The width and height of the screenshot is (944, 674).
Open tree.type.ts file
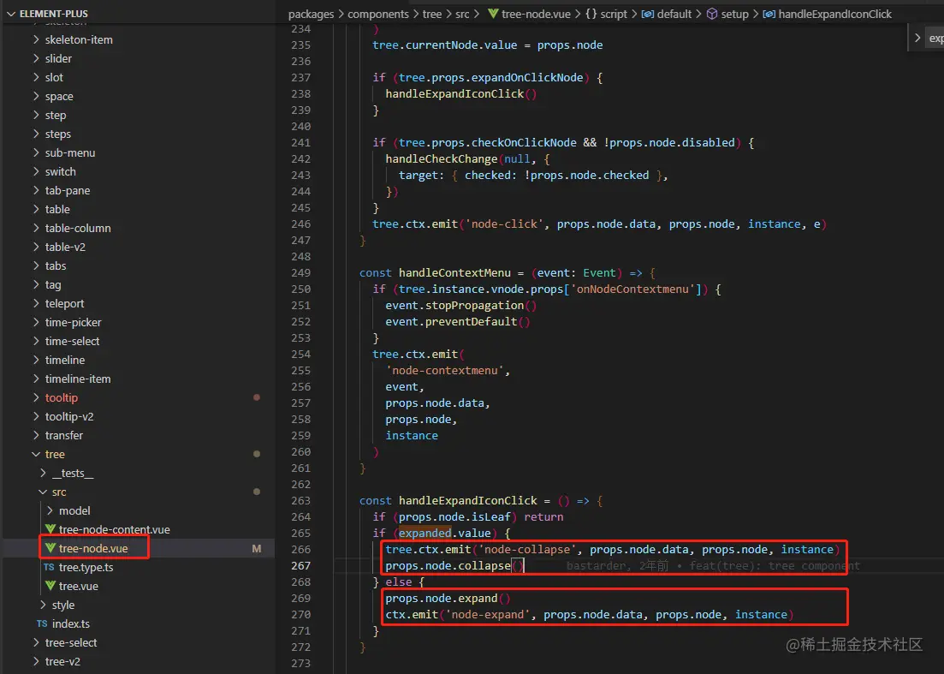pos(86,568)
